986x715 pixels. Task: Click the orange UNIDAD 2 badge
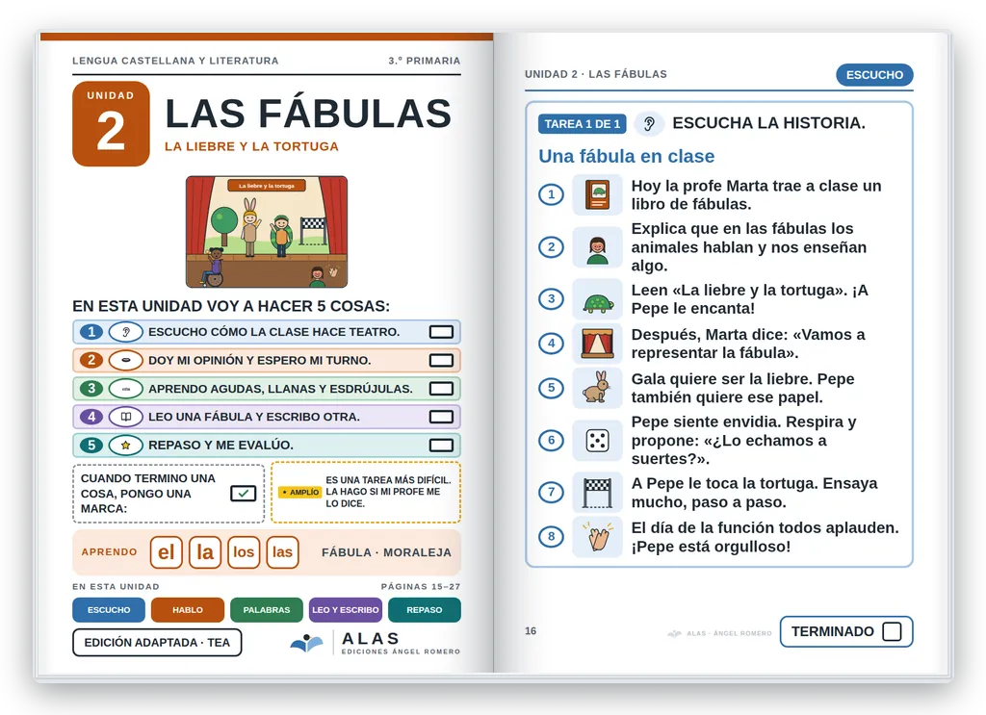point(112,124)
